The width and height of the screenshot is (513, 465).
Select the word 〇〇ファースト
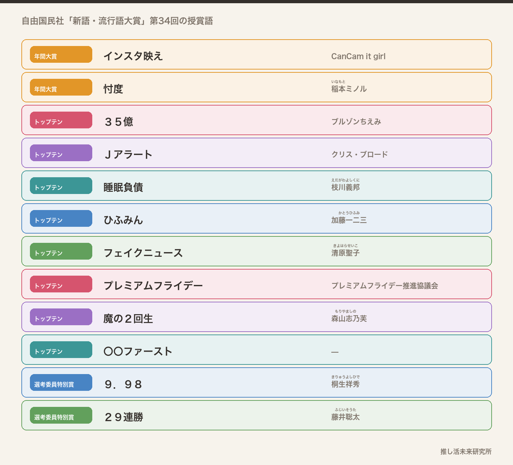click(x=138, y=351)
